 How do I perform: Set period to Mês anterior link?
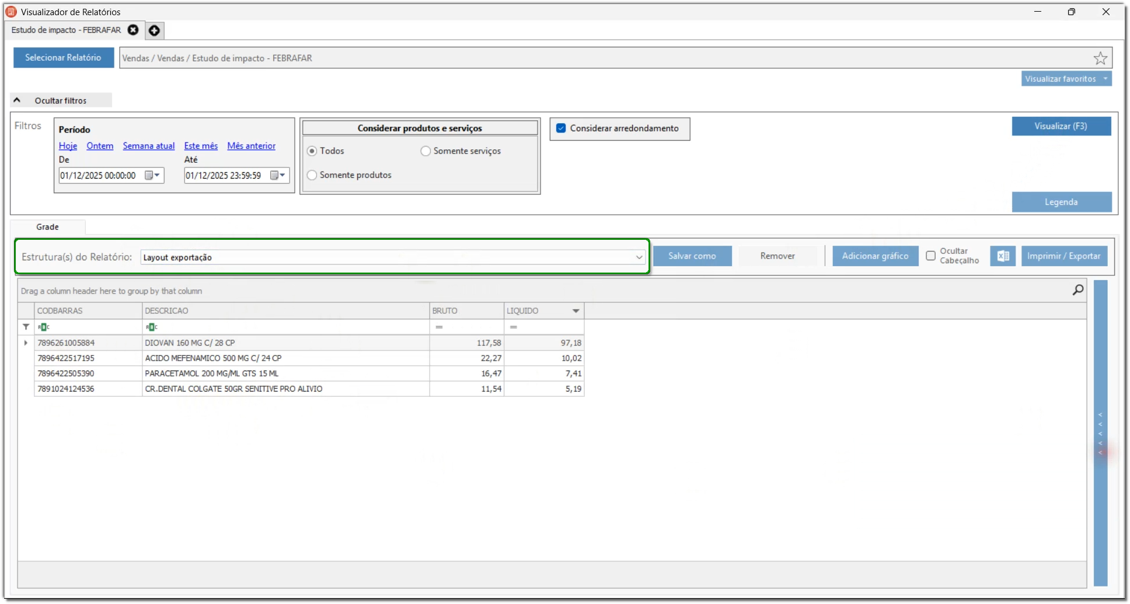click(251, 146)
